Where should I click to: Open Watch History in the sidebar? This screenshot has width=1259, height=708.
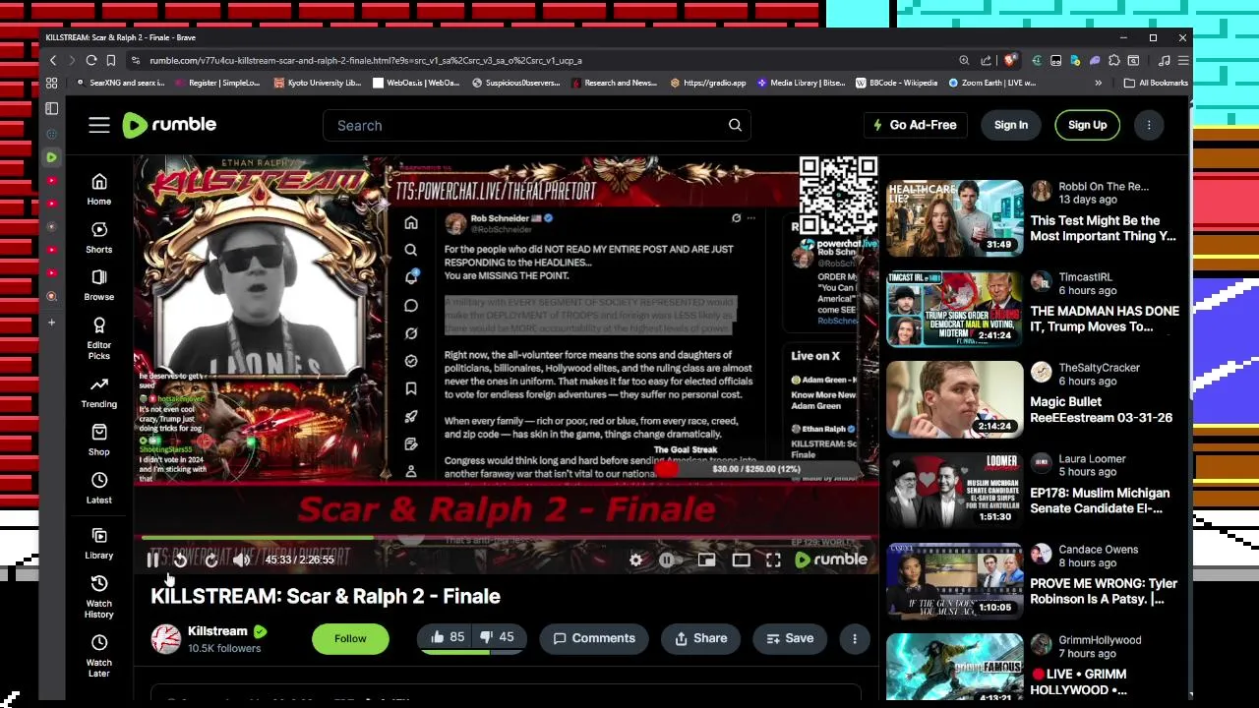pos(98,597)
